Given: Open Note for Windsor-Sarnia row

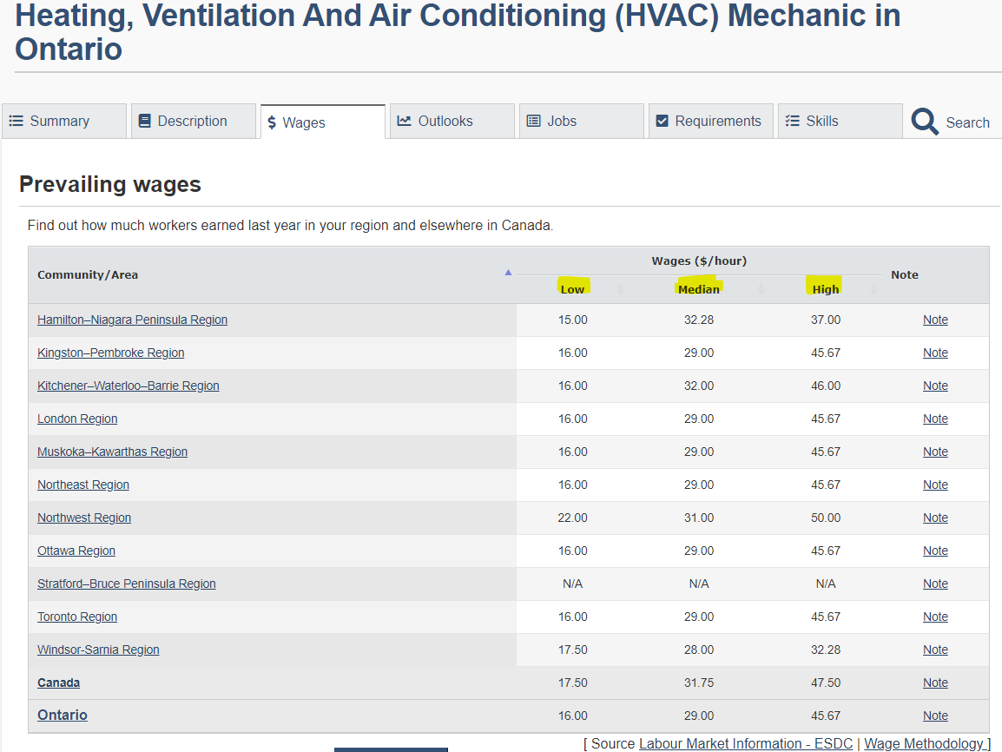Looking at the screenshot, I should pyautogui.click(x=935, y=650).
